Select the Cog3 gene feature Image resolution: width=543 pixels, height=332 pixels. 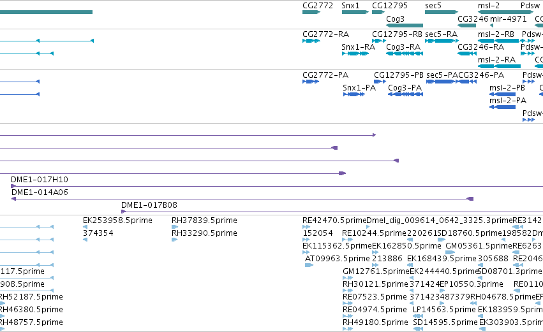click(x=405, y=25)
